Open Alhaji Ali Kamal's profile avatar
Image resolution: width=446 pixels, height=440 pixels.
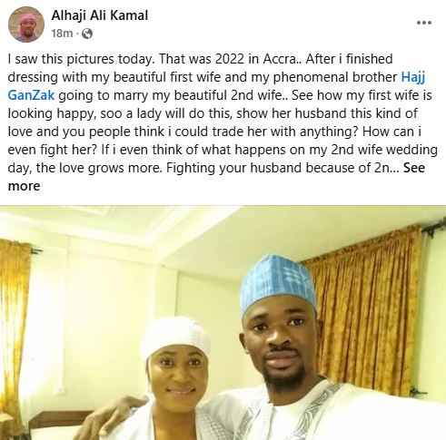pos(26,24)
